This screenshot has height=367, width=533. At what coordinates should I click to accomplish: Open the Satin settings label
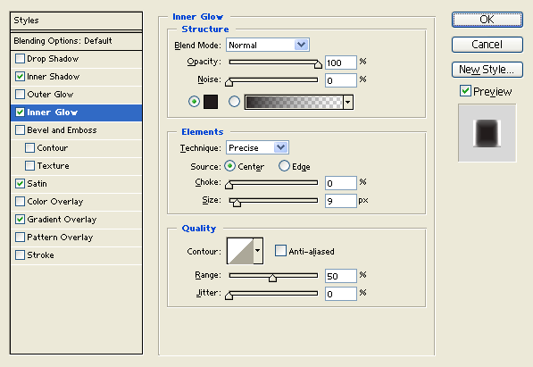click(x=37, y=184)
